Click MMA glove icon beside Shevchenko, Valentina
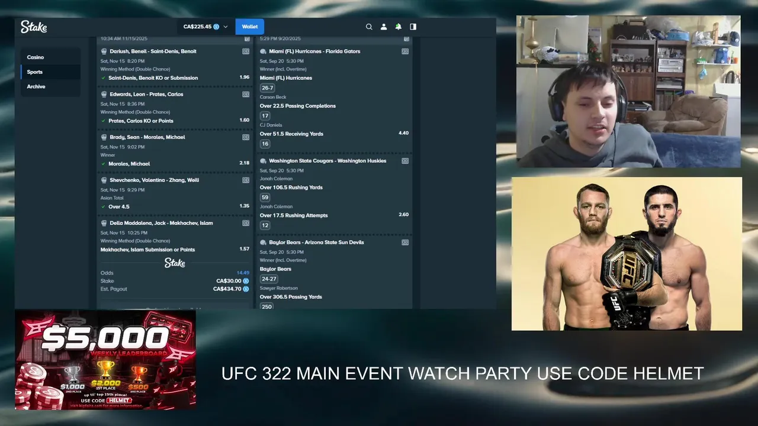Screen dimensions: 758x426 pos(104,180)
